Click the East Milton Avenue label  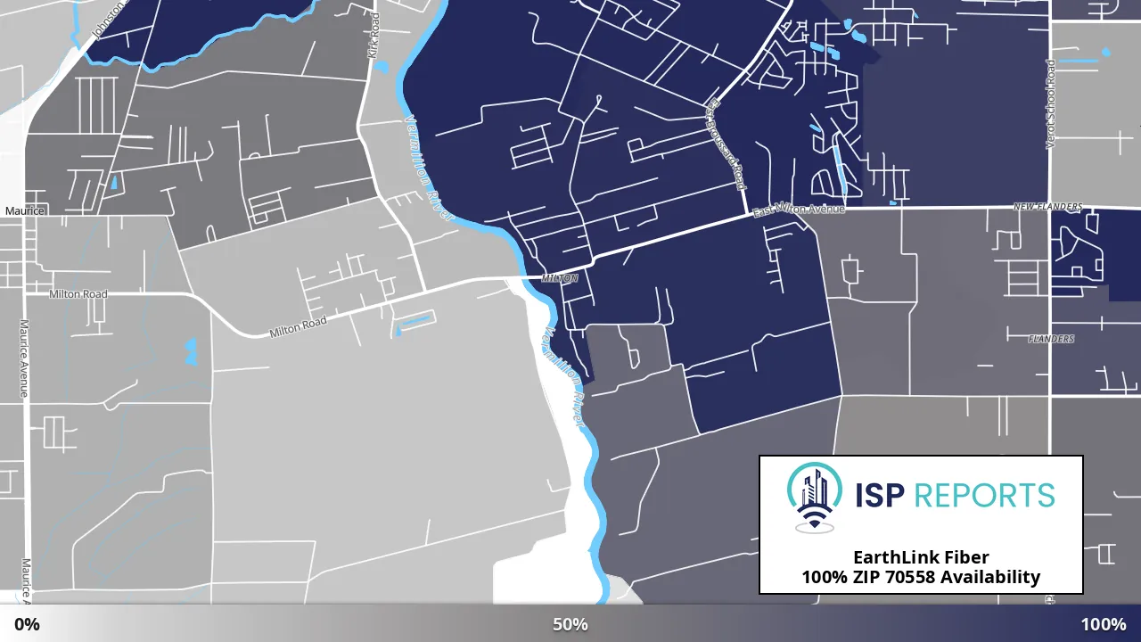point(799,210)
